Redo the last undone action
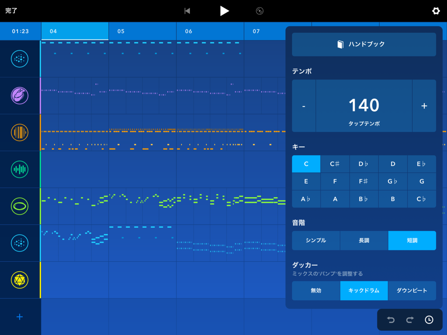Image resolution: width=447 pixels, height=335 pixels. 410,320
